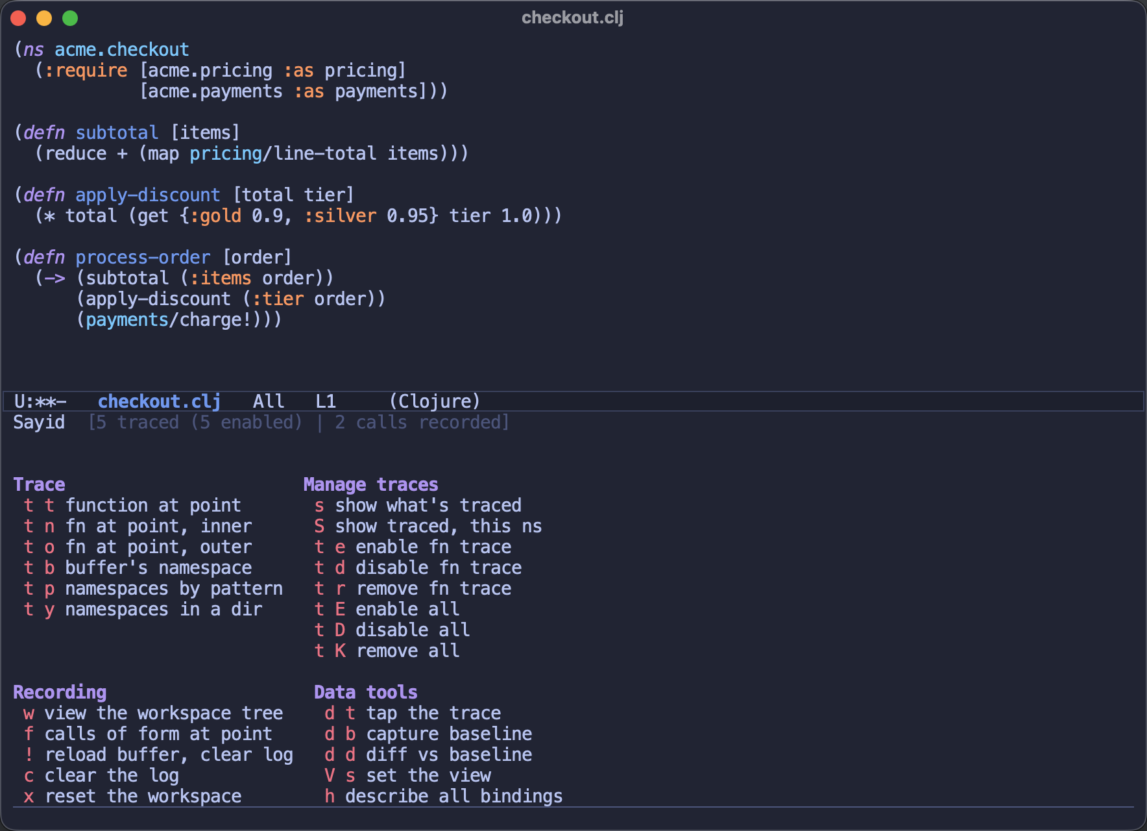
Task: Choose 'd d diff vs baseline'
Action: 428,754
